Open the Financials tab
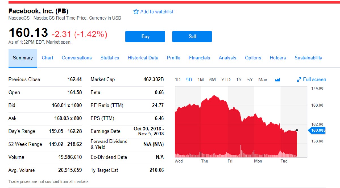The height and width of the screenshot is (188, 340). 199,58
